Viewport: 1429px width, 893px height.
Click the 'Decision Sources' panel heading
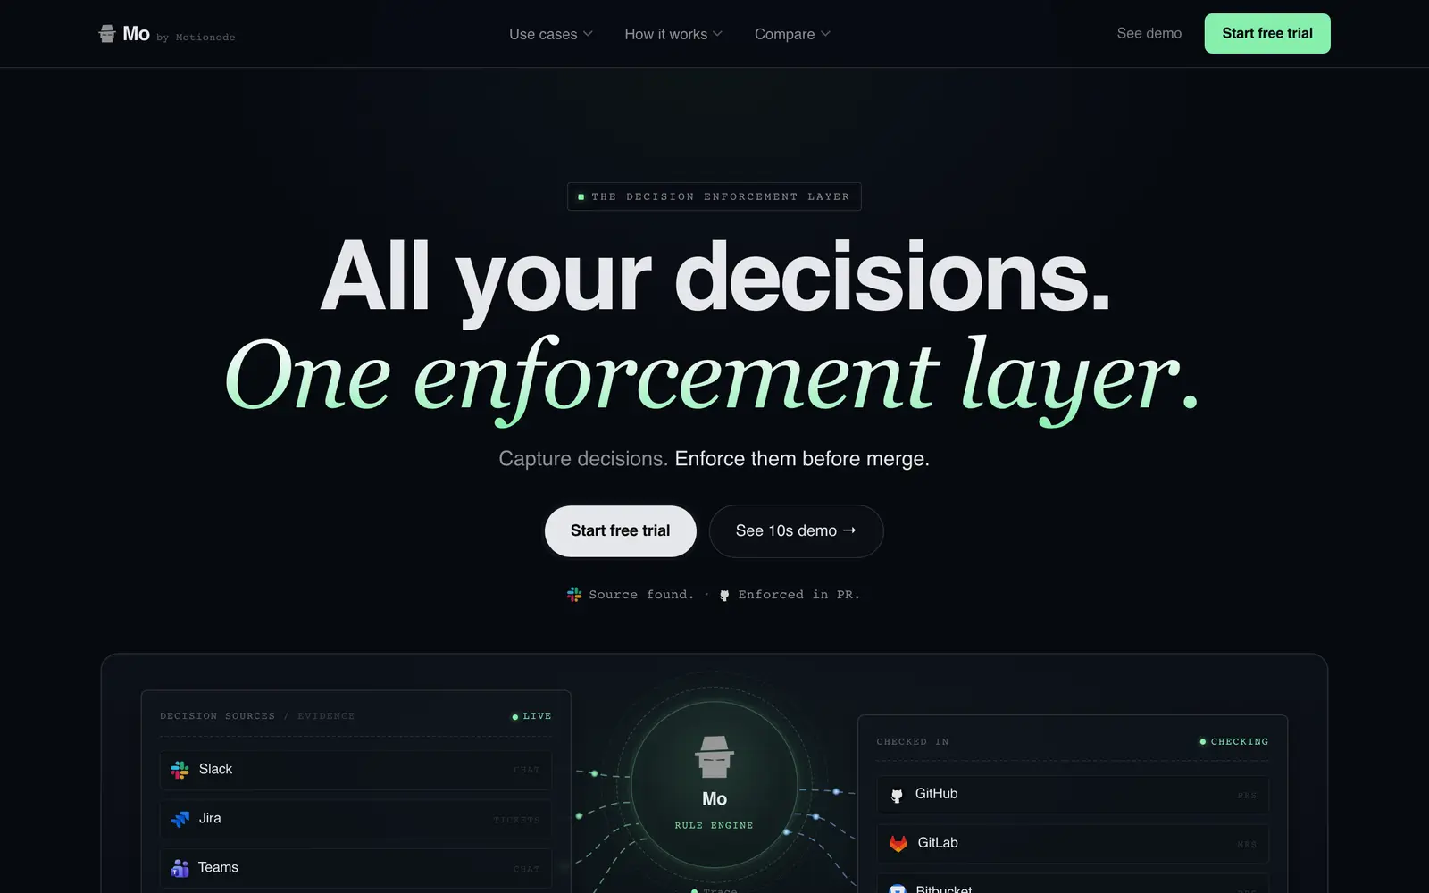[218, 716]
